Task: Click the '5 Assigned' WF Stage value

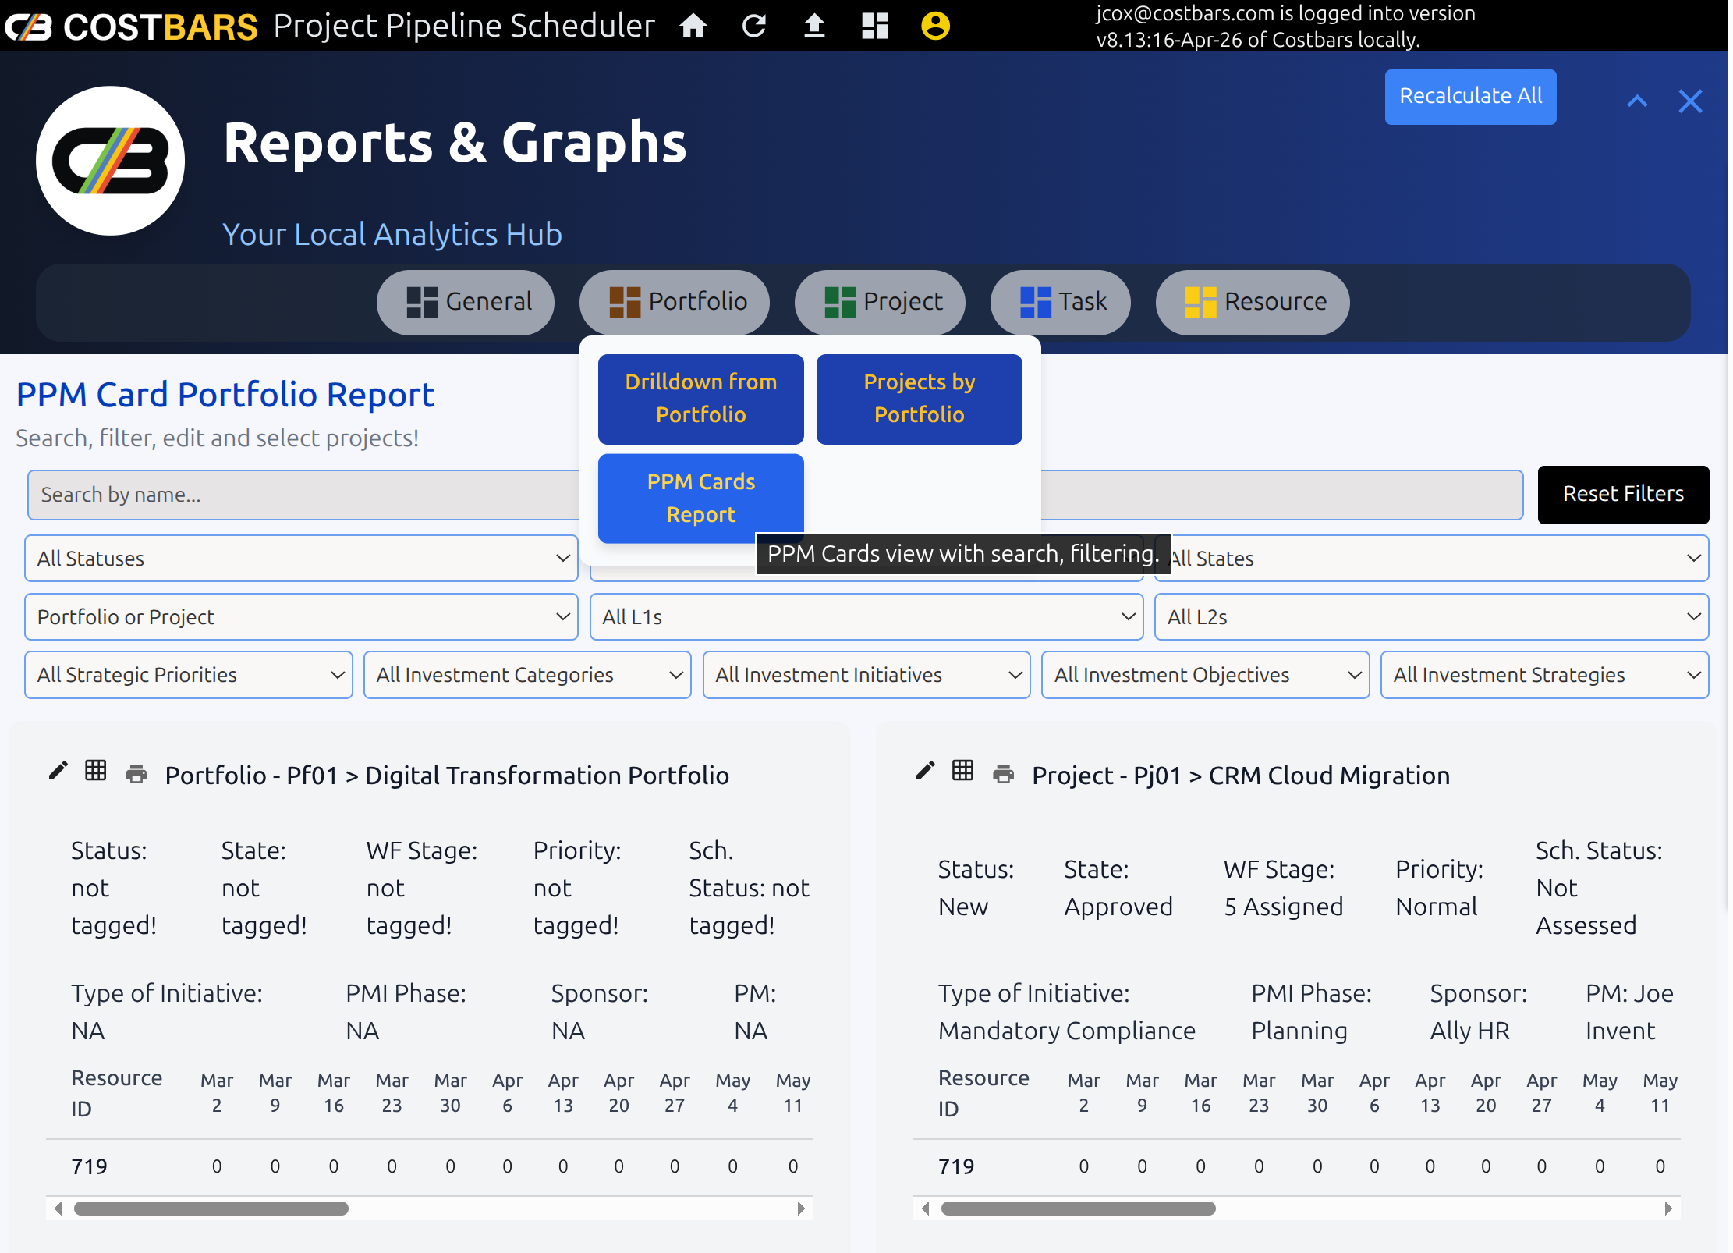Action: [x=1283, y=907]
